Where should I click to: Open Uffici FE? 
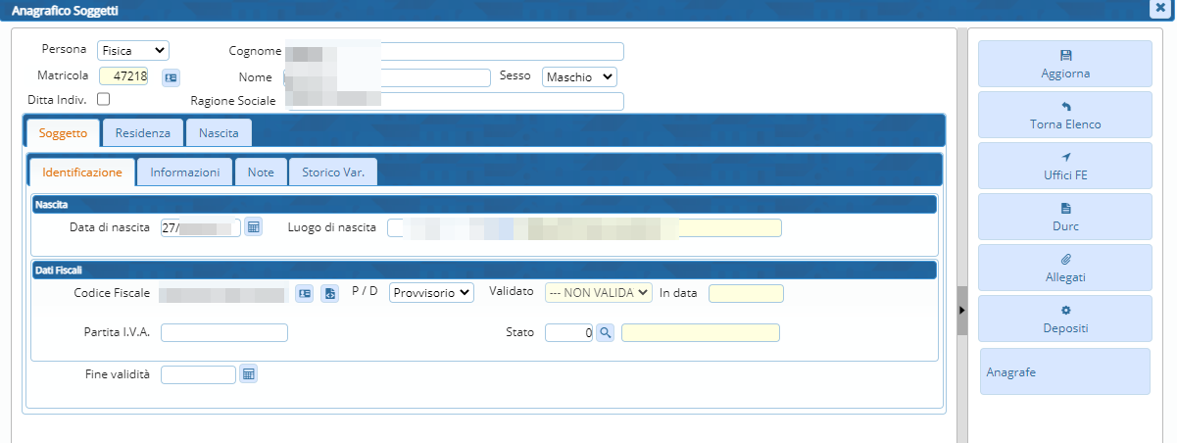click(x=1064, y=166)
